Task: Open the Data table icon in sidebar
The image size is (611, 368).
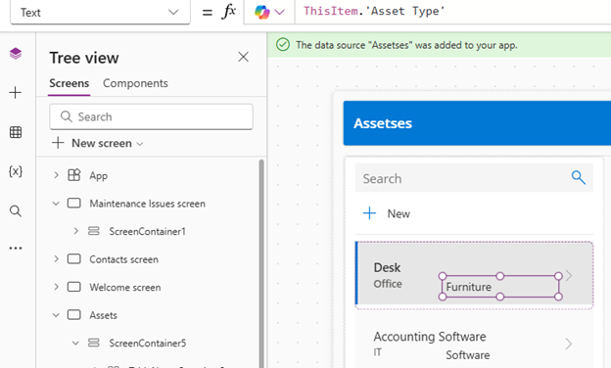Action: (16, 132)
